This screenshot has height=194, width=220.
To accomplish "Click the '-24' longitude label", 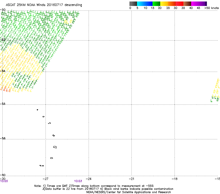I will [x=88, y=179].
